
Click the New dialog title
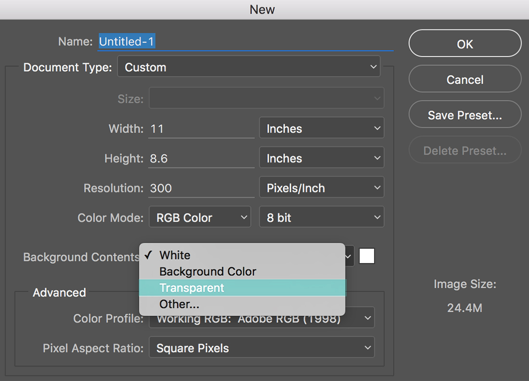pos(262,10)
